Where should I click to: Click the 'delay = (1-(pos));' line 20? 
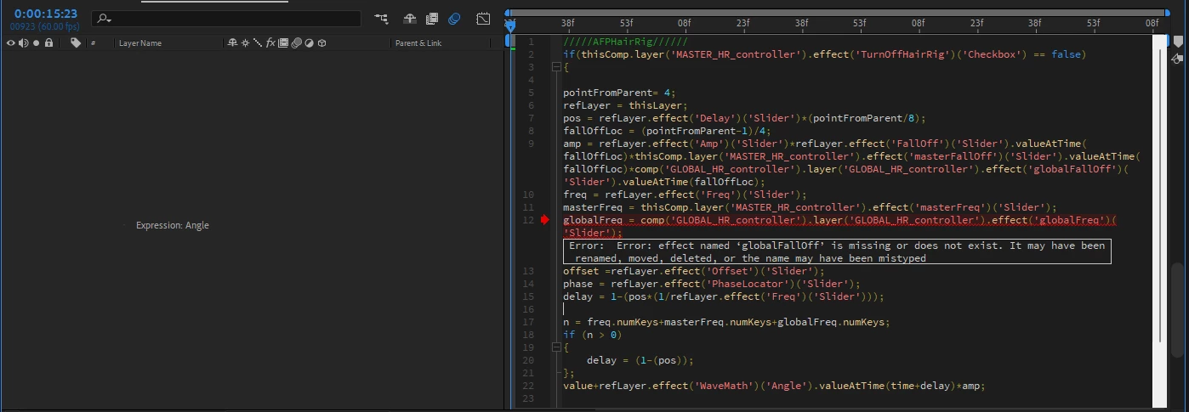pyautogui.click(x=640, y=360)
